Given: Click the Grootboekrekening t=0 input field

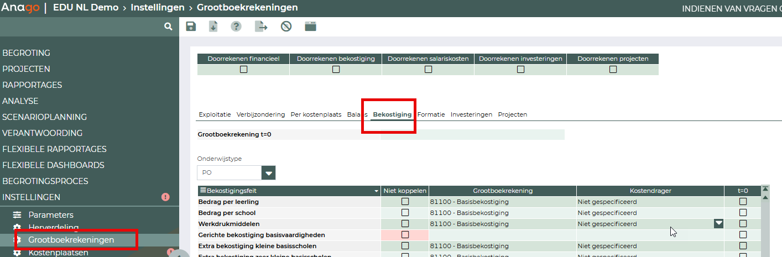Looking at the screenshot, I should [472, 134].
